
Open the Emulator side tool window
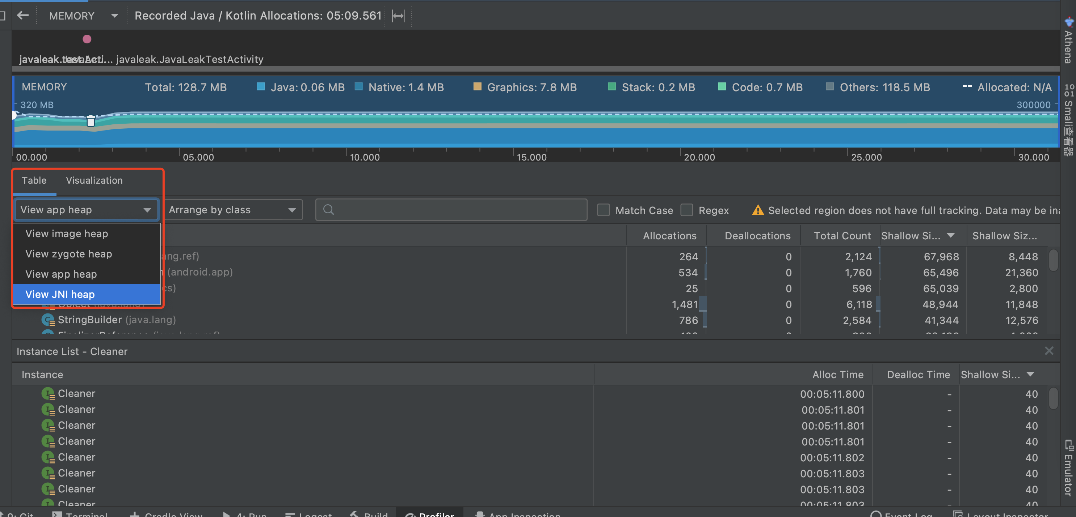[x=1068, y=469]
